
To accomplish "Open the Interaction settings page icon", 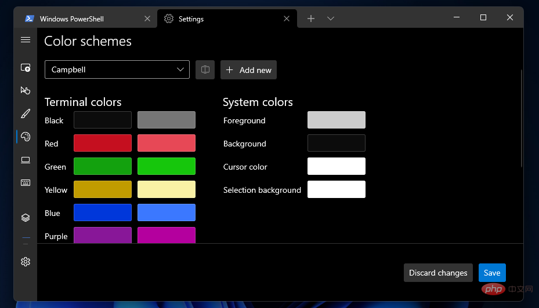I will pos(26,90).
